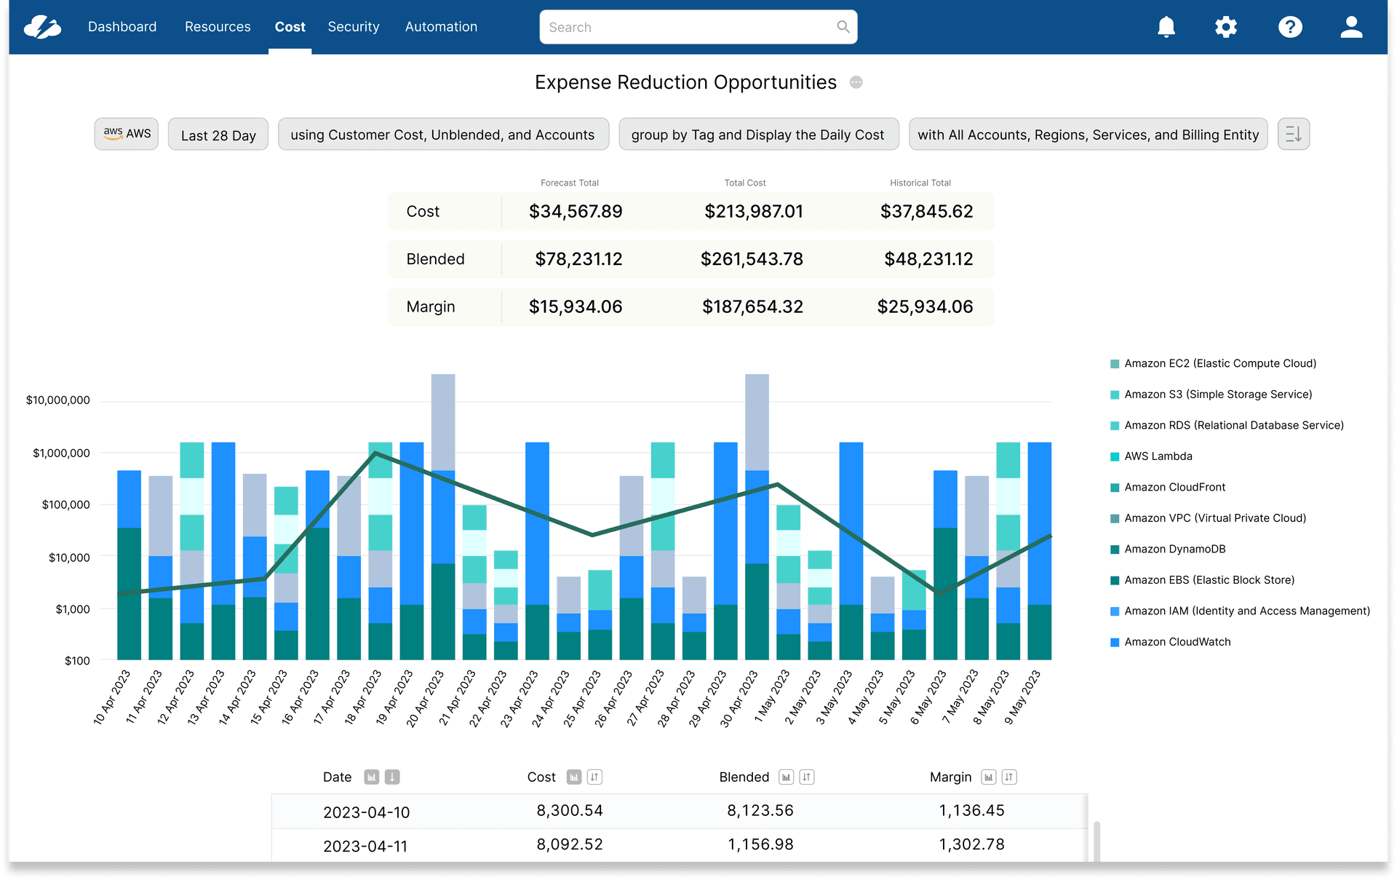Open the chart display icon next to Cost column
Viewport: 1397px width, 880px height.
click(573, 777)
